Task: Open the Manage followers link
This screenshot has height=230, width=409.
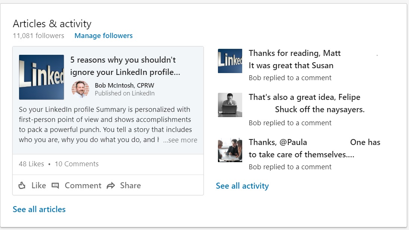Action: [103, 36]
